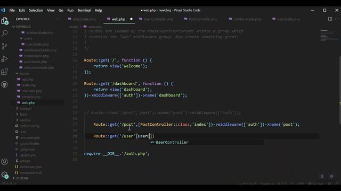Open the Manage gear icon
Image resolution: width=341 pixels, height=191 pixels.
pyautogui.click(x=5, y=175)
